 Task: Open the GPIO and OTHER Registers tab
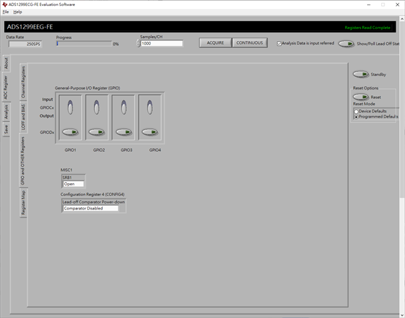pos(23,160)
